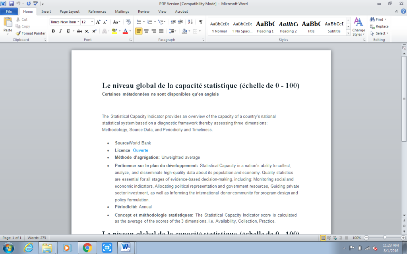Screen dimensions: 407x254
Task: Open the Change Case dropdown
Action: [x=116, y=22]
